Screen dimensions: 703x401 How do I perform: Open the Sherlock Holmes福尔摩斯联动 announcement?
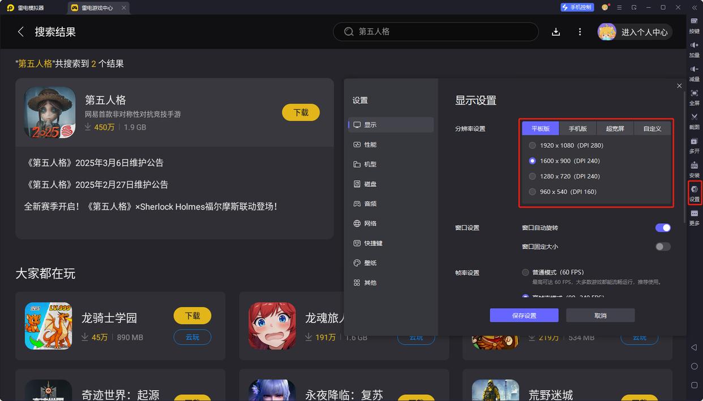pyautogui.click(x=152, y=207)
